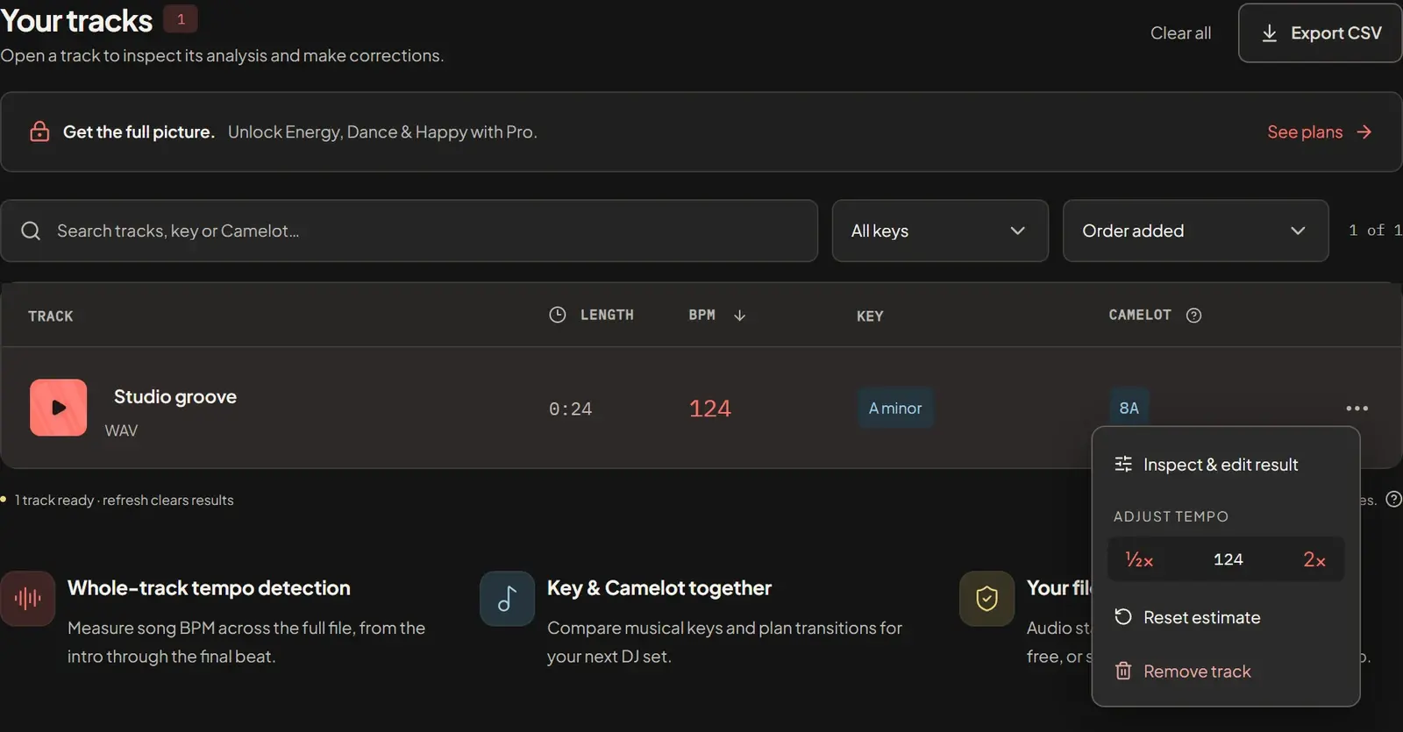Click the shield icon feature card
1403x732 pixels.
(x=986, y=599)
